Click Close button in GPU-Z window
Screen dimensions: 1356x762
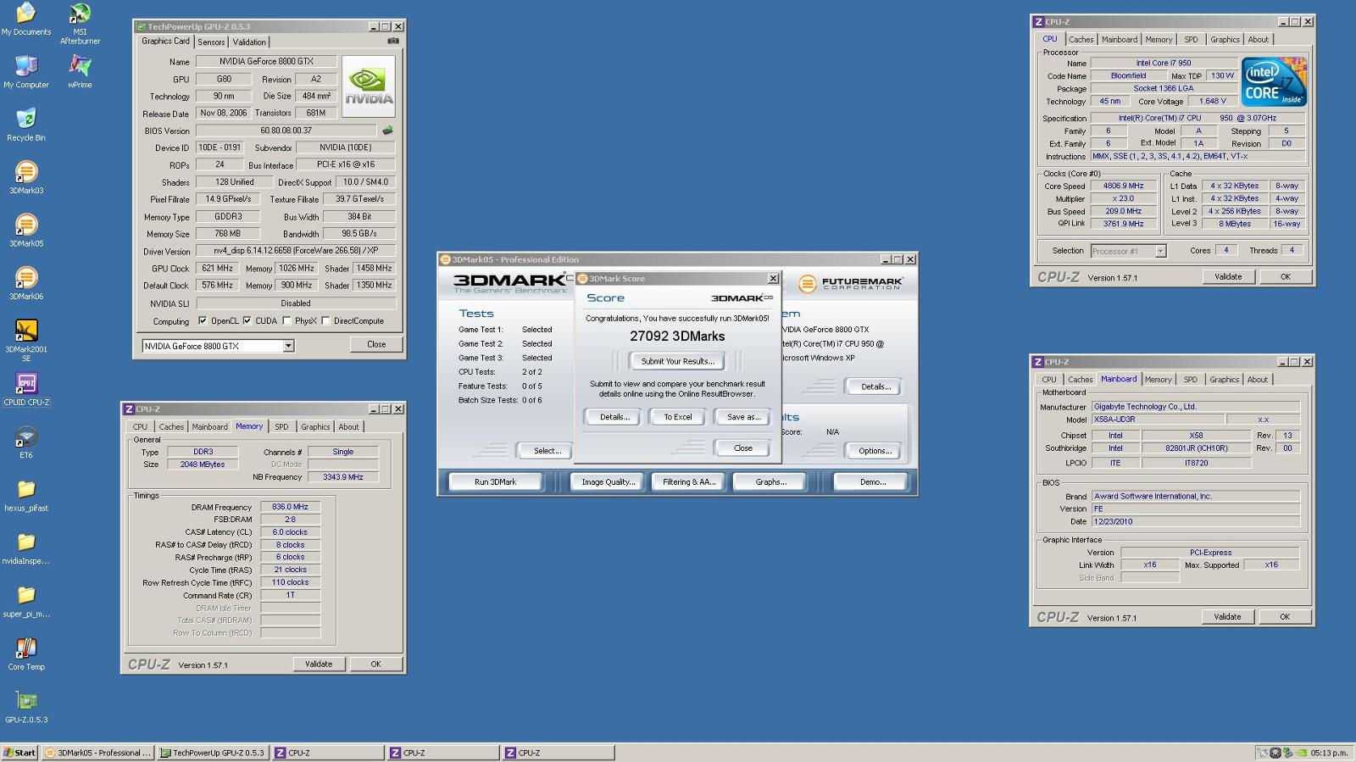(x=376, y=344)
